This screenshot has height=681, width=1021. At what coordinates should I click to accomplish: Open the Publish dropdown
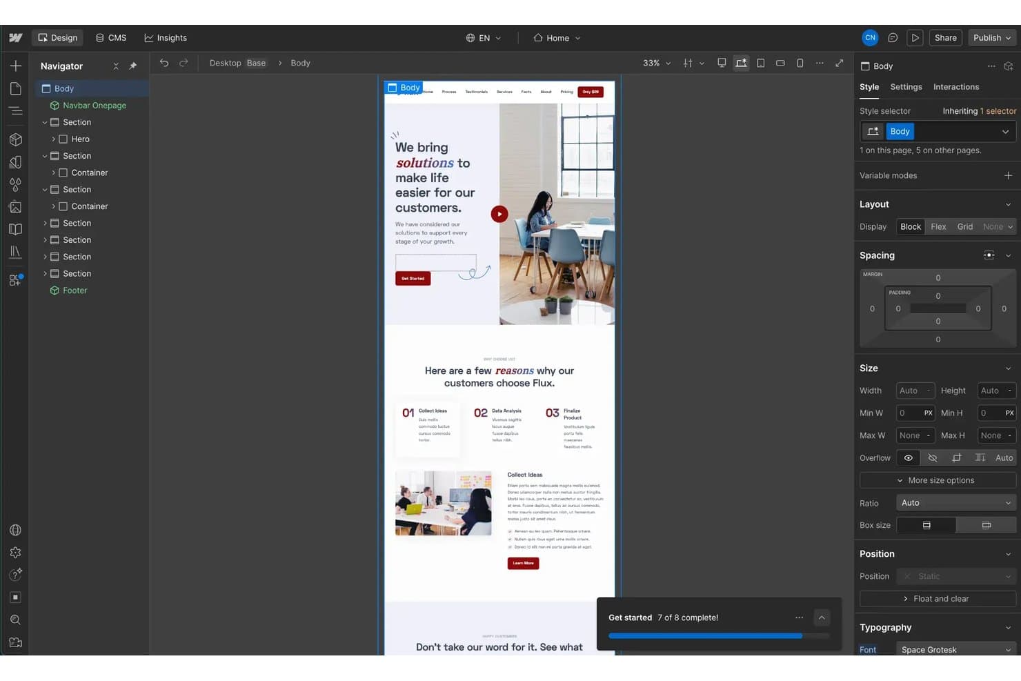[992, 38]
